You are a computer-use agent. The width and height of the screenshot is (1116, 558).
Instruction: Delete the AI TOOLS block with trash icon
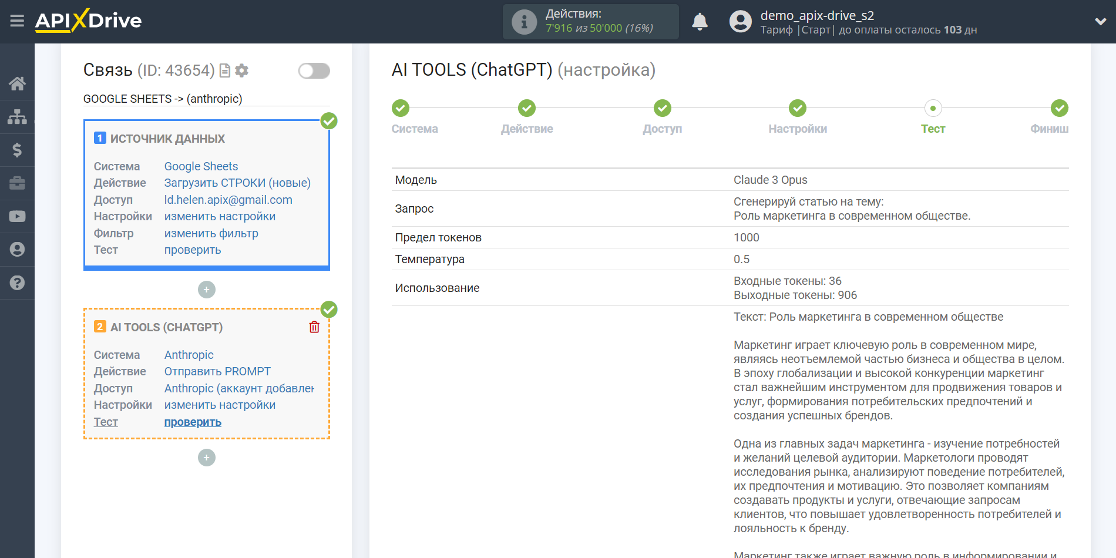pyautogui.click(x=314, y=327)
